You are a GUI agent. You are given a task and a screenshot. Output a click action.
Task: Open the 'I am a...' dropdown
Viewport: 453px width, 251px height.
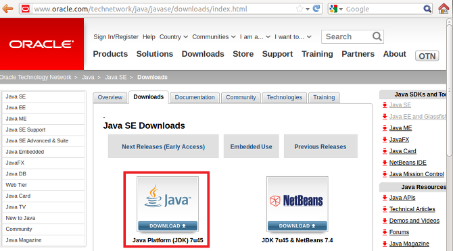click(255, 37)
